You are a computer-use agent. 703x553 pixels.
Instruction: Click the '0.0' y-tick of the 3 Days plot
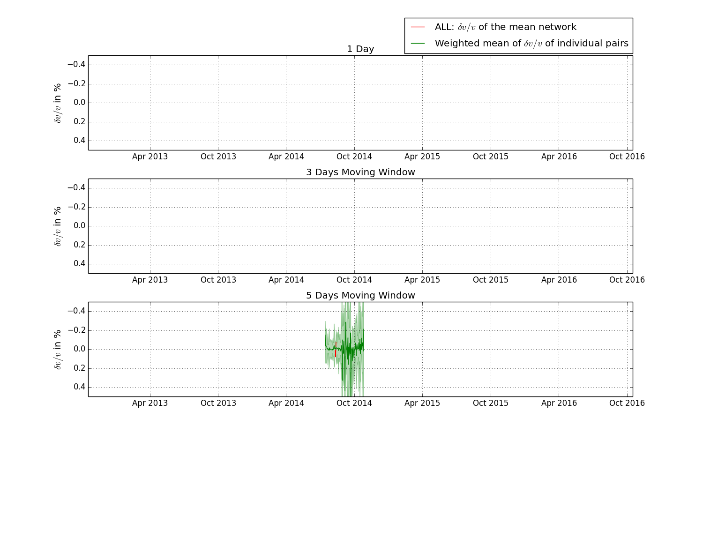click(79, 226)
